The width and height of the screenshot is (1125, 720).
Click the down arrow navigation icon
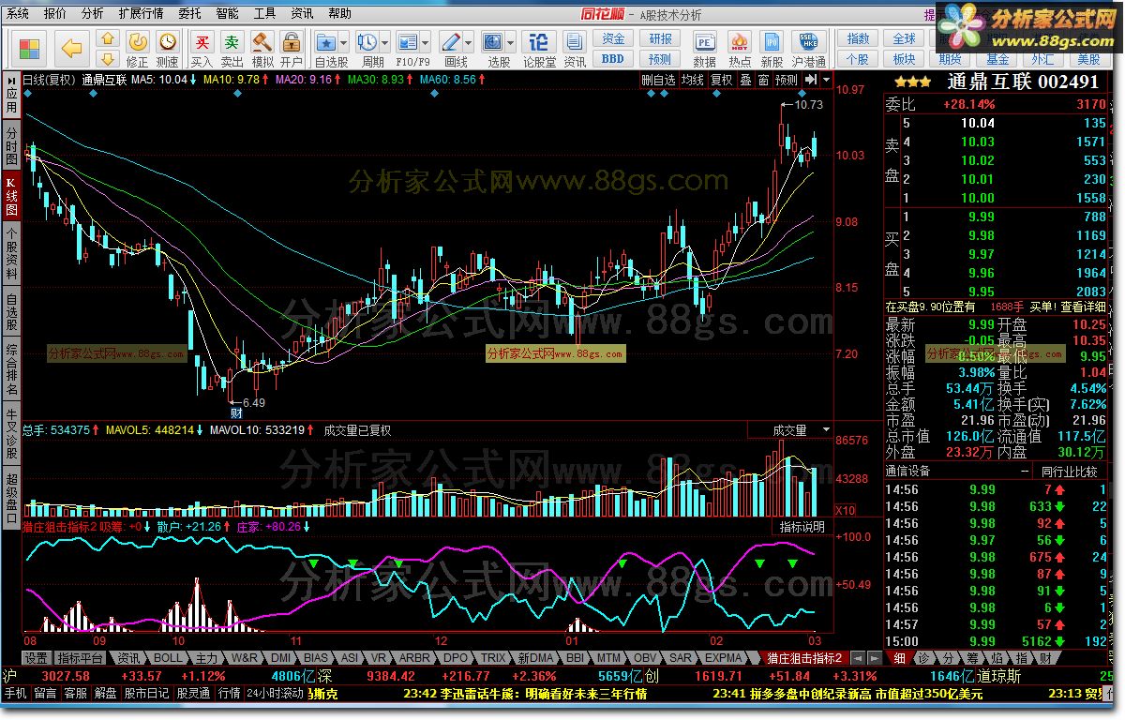(x=108, y=59)
